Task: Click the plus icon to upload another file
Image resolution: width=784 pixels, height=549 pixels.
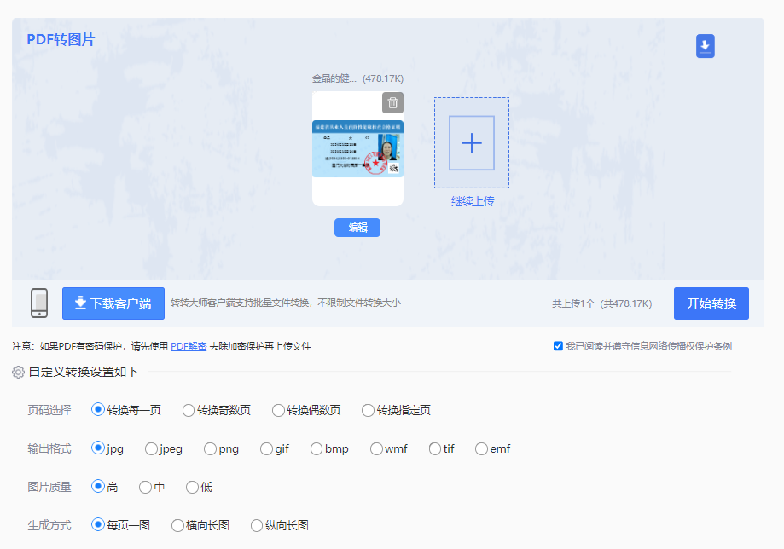Action: [x=470, y=143]
